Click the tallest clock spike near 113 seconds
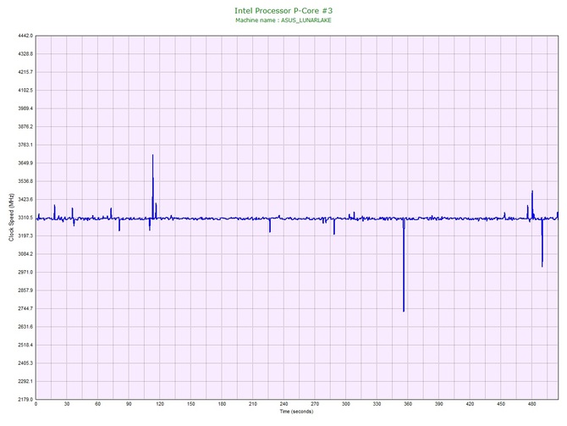The width and height of the screenshot is (567, 426). 153,186
